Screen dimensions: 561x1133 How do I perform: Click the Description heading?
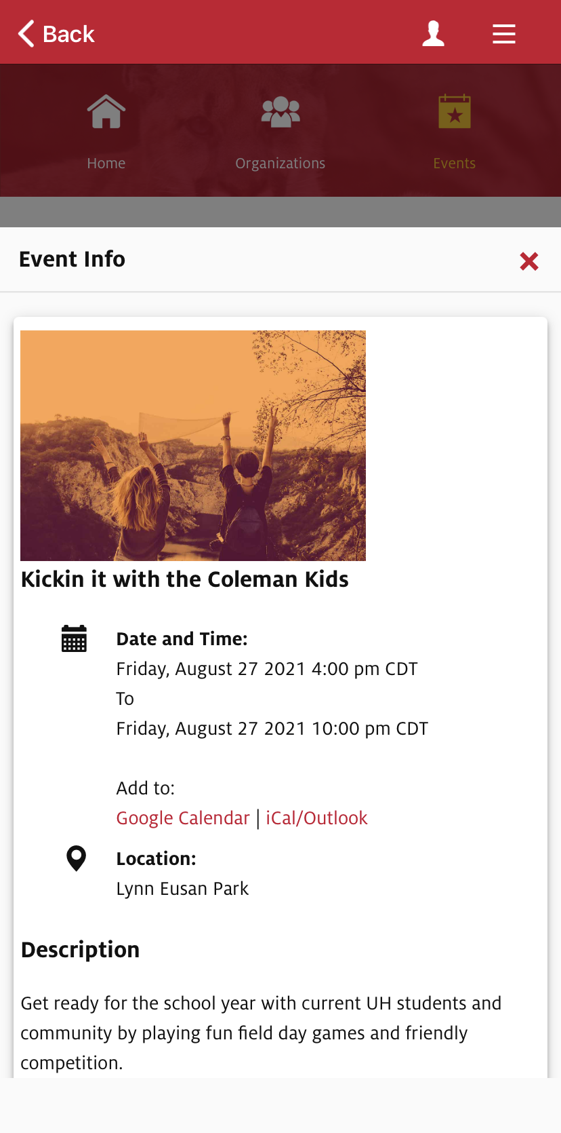81,950
